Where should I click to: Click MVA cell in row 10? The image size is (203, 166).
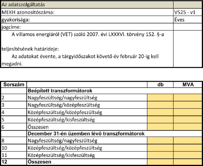pyautogui.click(x=188, y=148)
